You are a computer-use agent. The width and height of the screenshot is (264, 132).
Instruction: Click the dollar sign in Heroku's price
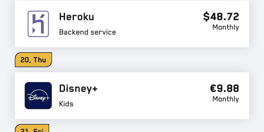[x=206, y=17]
